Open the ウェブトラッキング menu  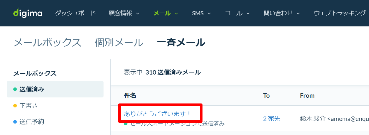point(340,13)
